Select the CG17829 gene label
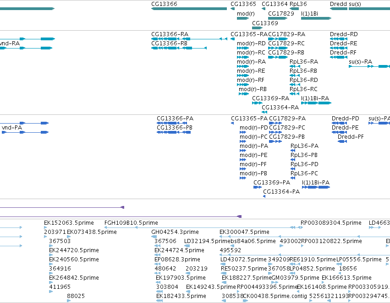Image resolution: width=390 pixels, height=303 pixels. pyautogui.click(x=281, y=14)
